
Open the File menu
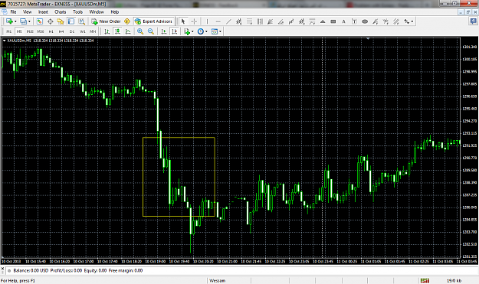click(14, 12)
